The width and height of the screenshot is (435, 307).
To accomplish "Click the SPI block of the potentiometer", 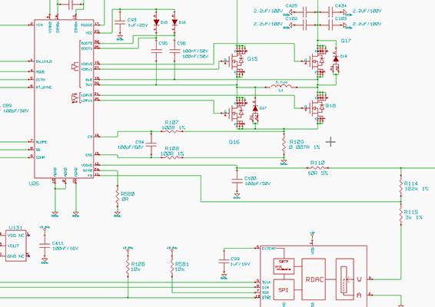I will (284, 289).
